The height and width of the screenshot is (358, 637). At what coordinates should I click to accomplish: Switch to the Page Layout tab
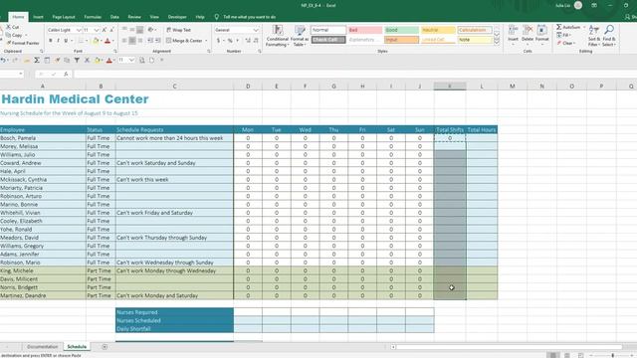pos(64,17)
